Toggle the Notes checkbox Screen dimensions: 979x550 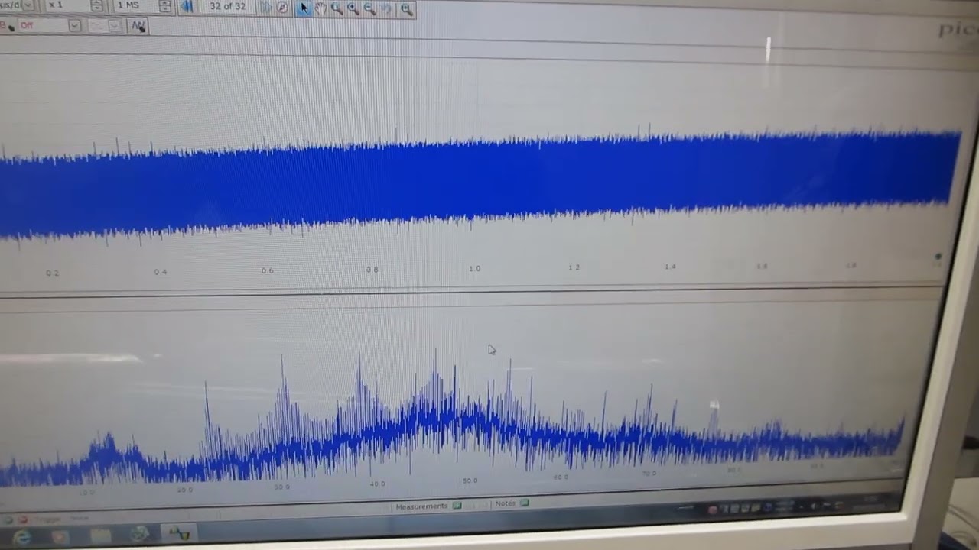pos(524,503)
